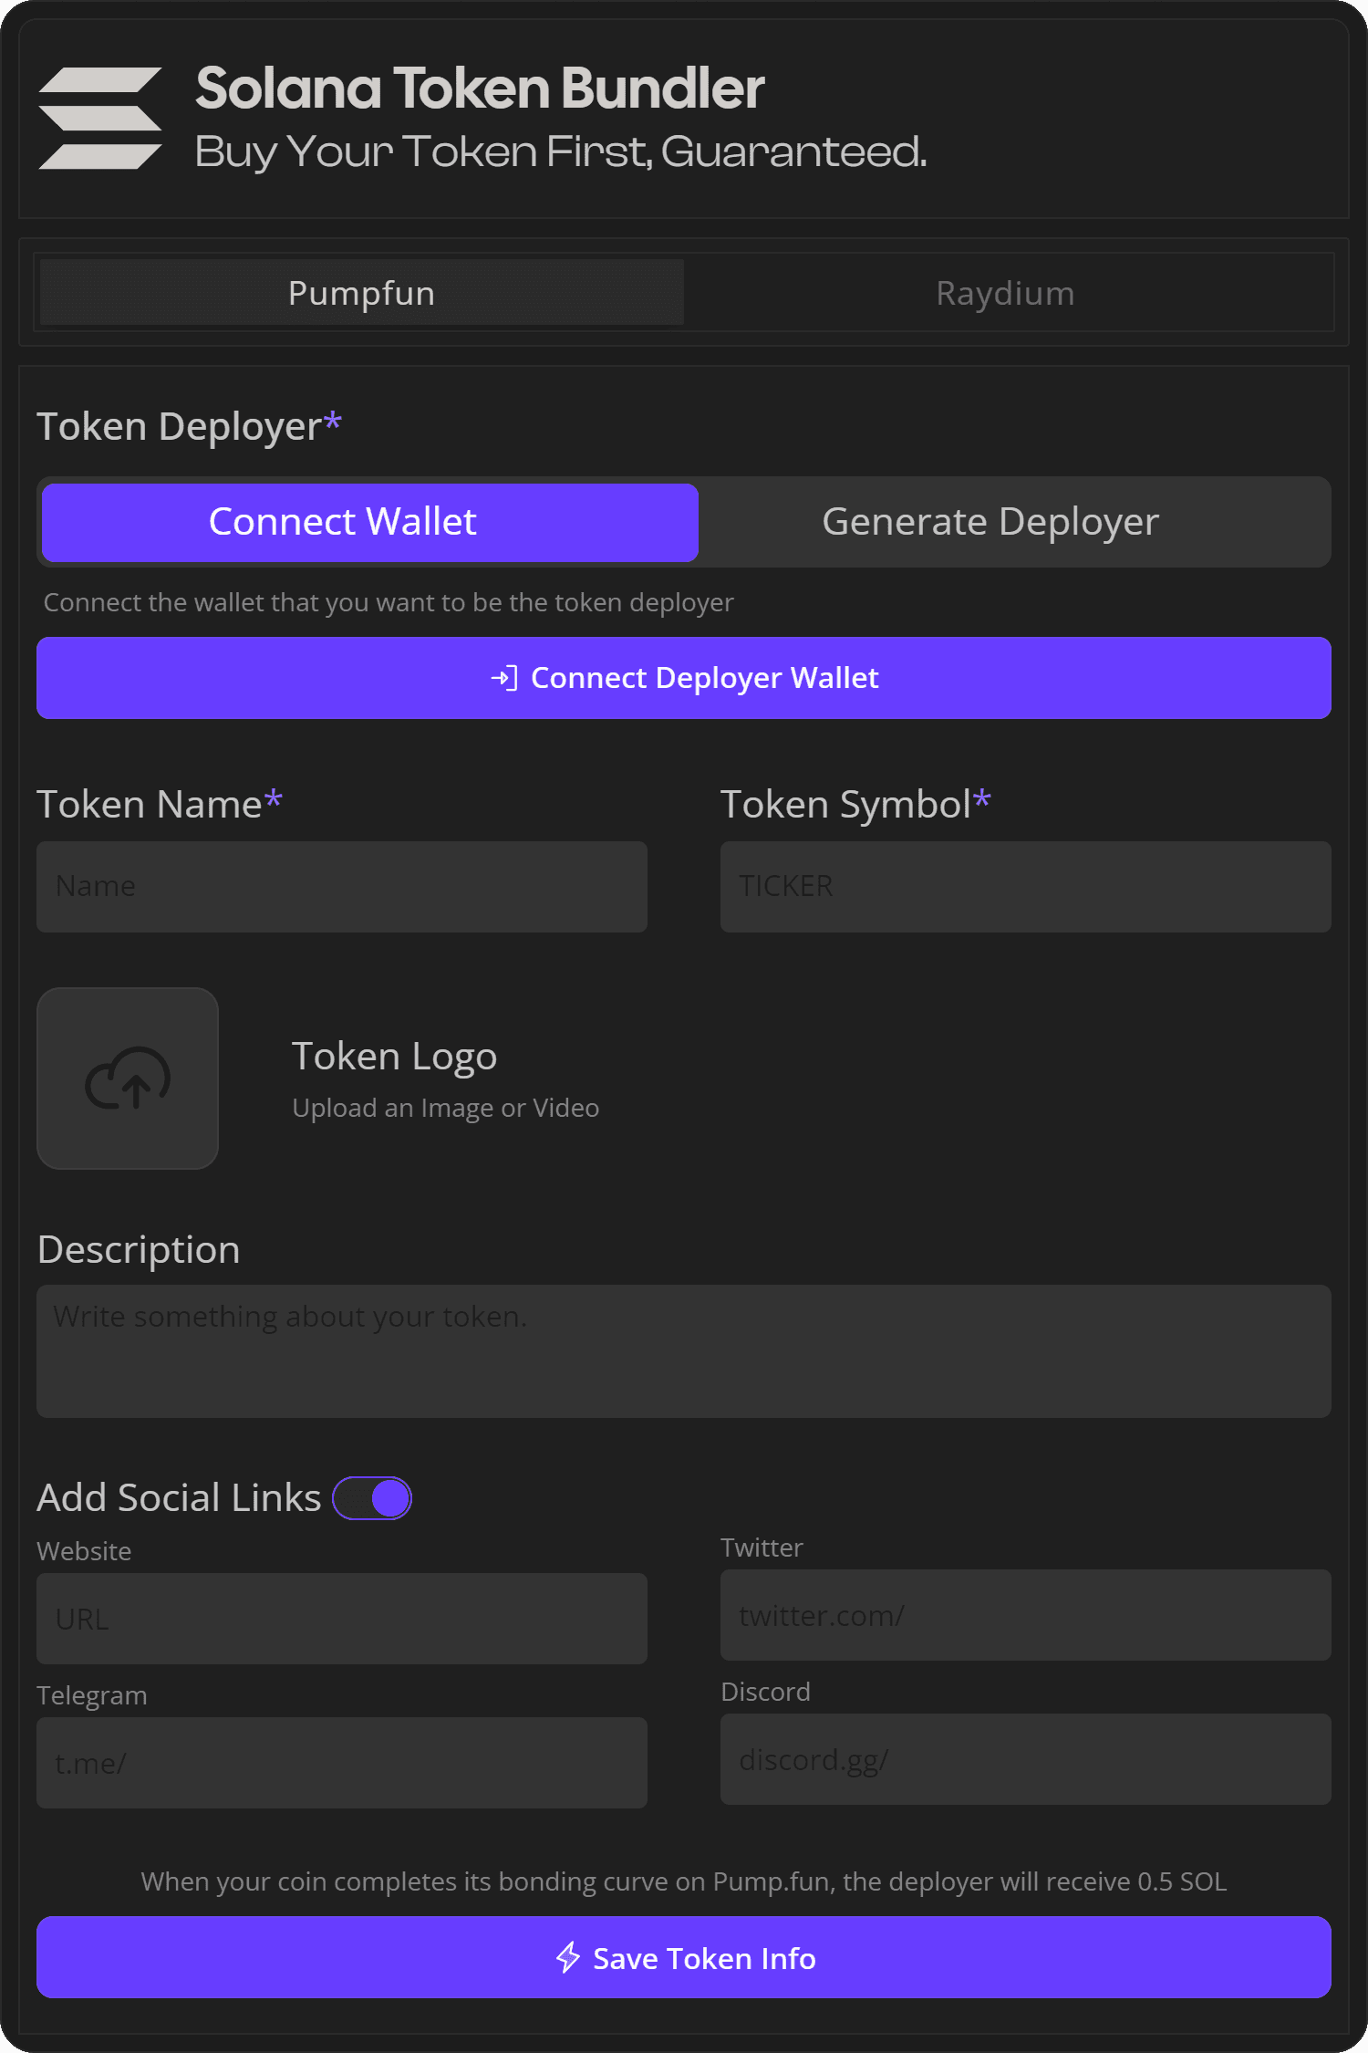This screenshot has width=1368, height=2053.
Task: Focus the Discord discord.gg/ input field
Action: pyautogui.click(x=1026, y=1759)
